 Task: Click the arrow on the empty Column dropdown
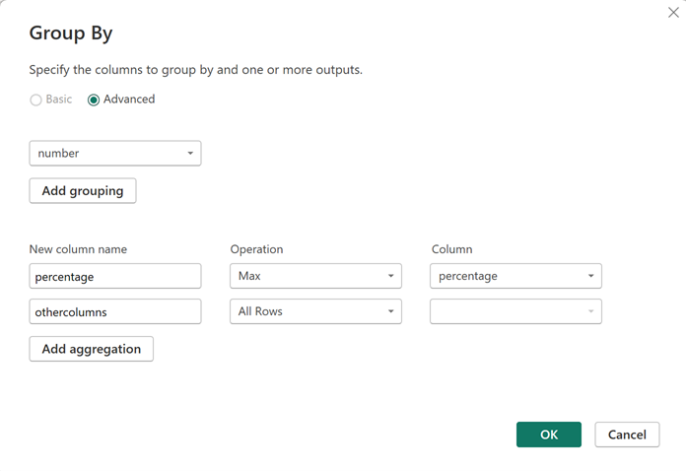(x=590, y=311)
